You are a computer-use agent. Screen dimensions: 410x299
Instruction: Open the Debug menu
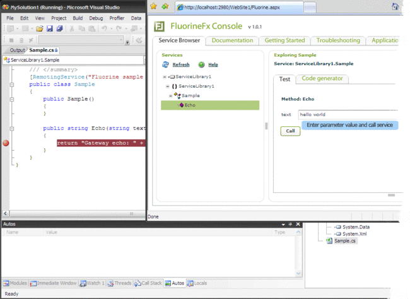click(x=96, y=18)
